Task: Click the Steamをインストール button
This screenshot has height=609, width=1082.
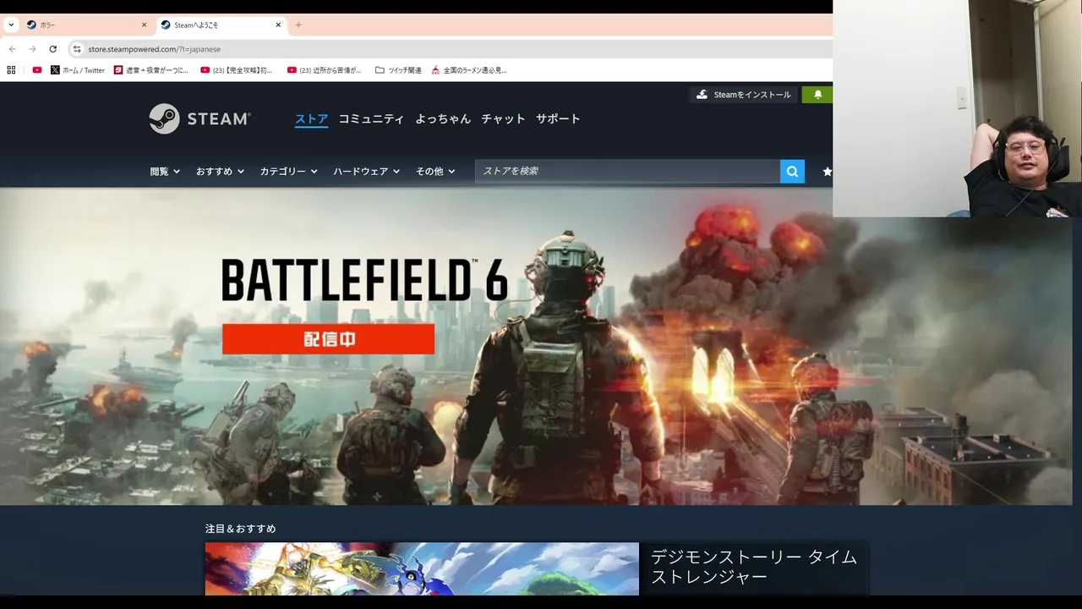Action: 743,95
